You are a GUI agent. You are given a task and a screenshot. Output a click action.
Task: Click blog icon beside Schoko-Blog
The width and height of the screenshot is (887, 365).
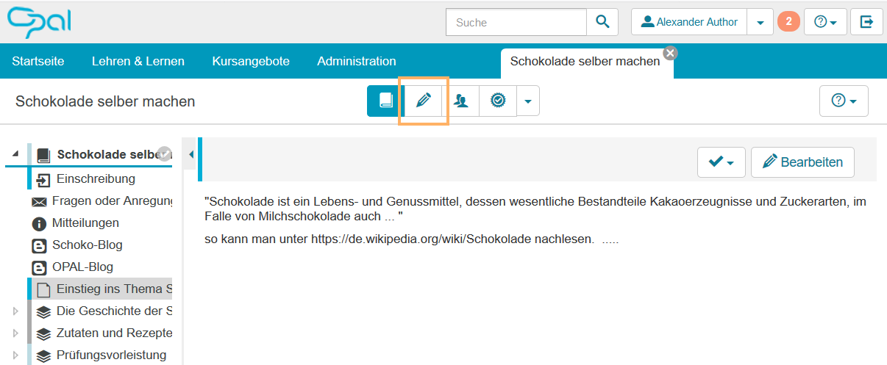point(39,245)
